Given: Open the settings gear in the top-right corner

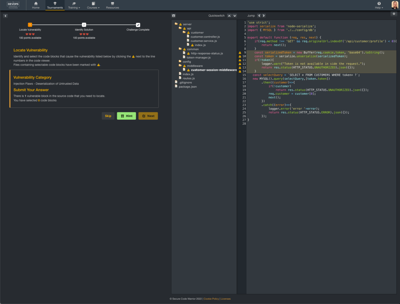Looking at the screenshot, I should pos(394,14).
